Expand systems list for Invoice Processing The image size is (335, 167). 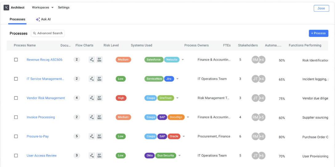(188, 117)
